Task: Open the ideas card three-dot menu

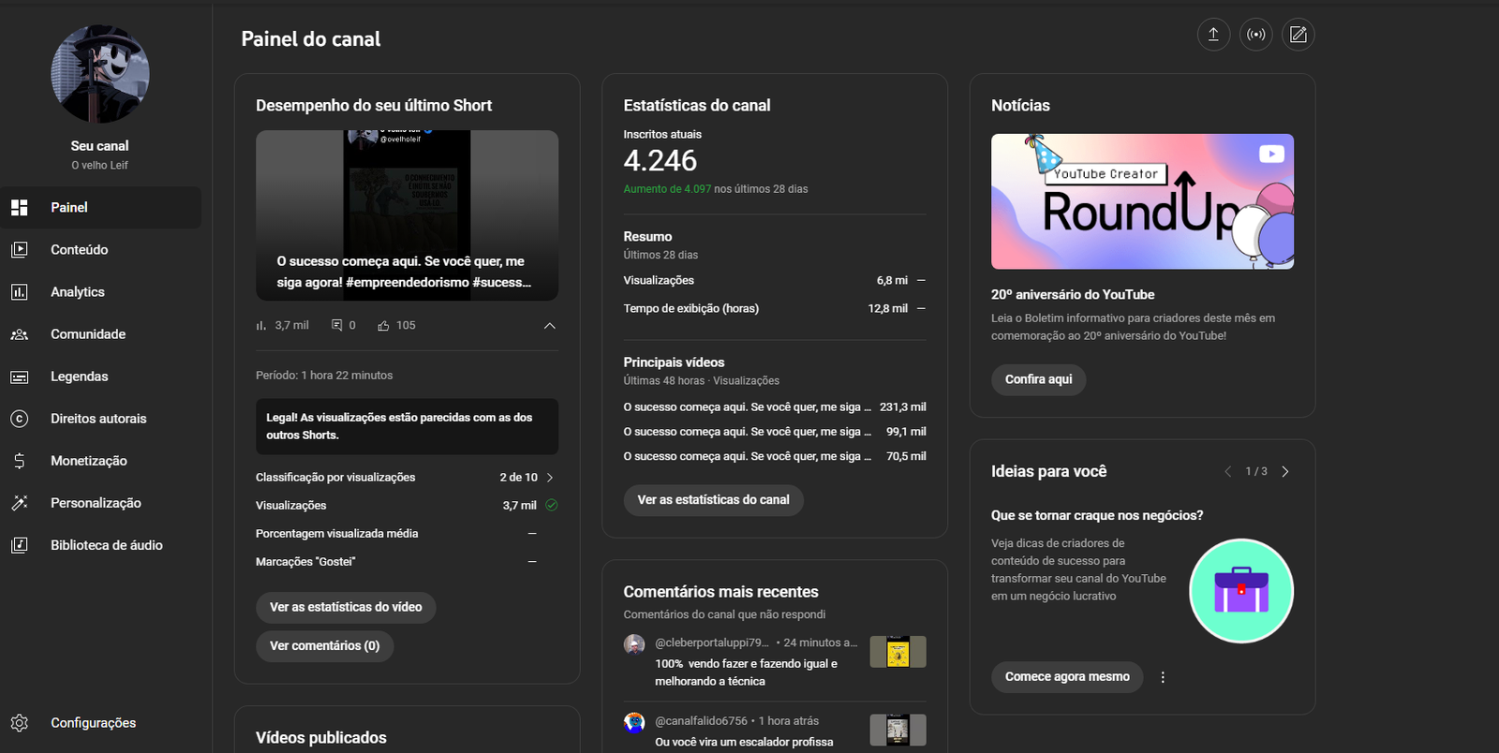Action: click(x=1163, y=677)
